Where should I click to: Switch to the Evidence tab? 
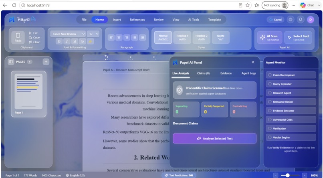pos(226,73)
